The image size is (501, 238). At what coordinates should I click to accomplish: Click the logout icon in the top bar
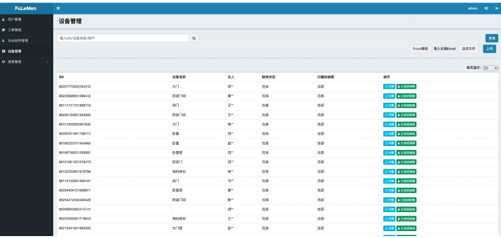(x=497, y=8)
